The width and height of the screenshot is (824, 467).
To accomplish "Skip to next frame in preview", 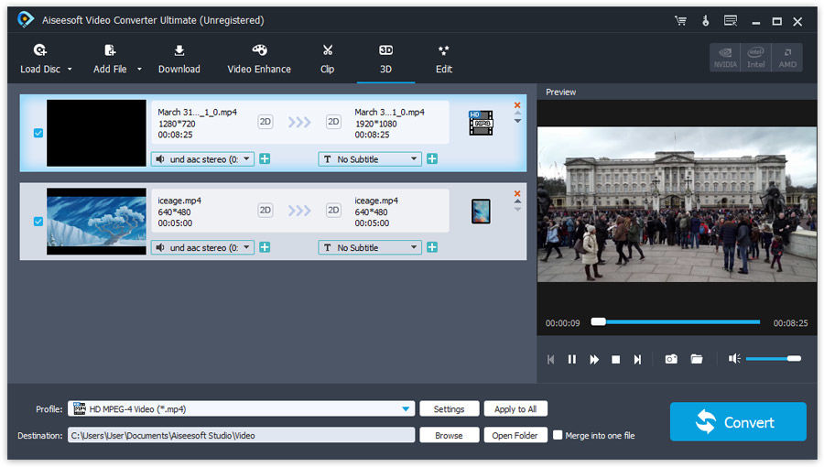I will [x=637, y=359].
